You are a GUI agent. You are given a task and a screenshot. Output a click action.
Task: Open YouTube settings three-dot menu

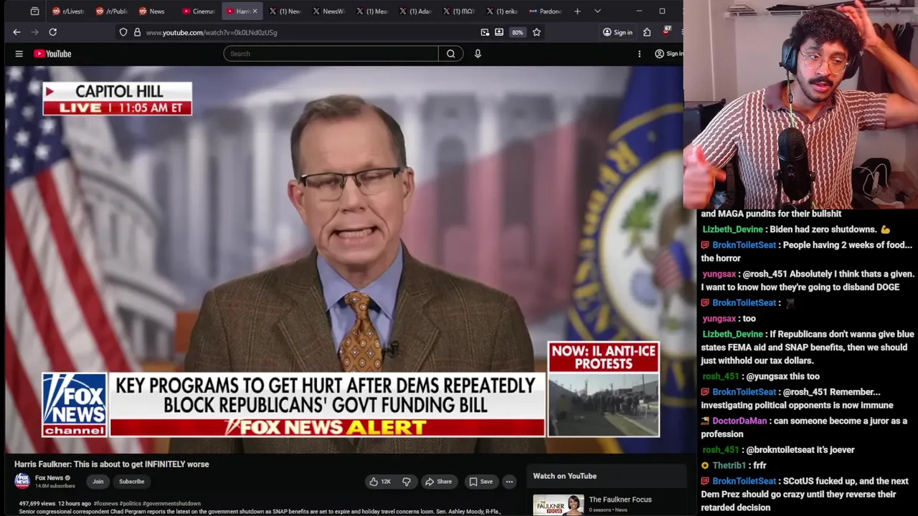point(639,54)
